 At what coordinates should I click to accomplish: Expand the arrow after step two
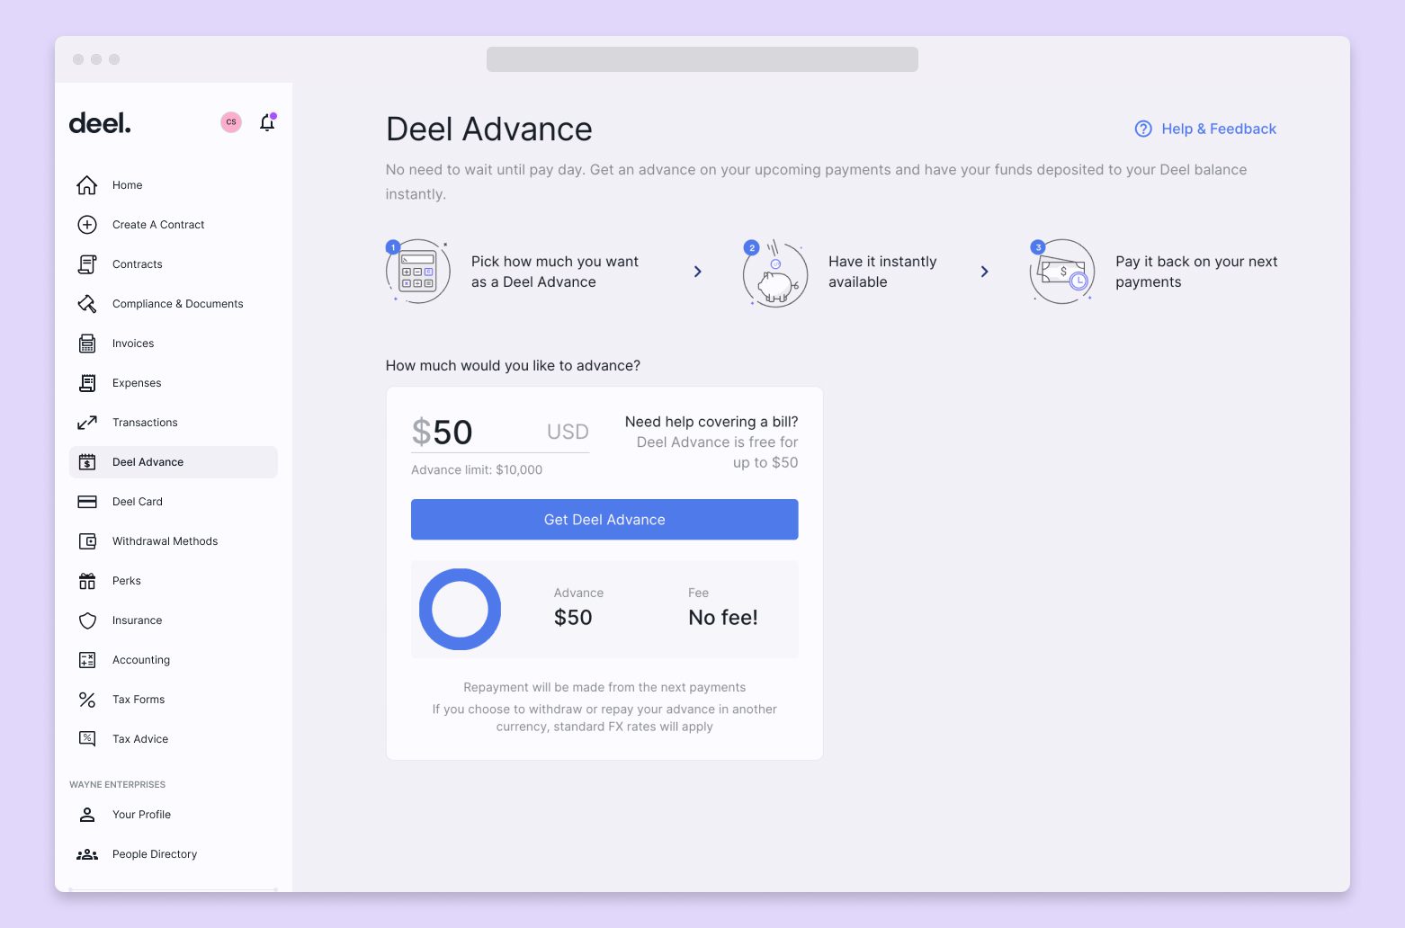[x=984, y=272]
